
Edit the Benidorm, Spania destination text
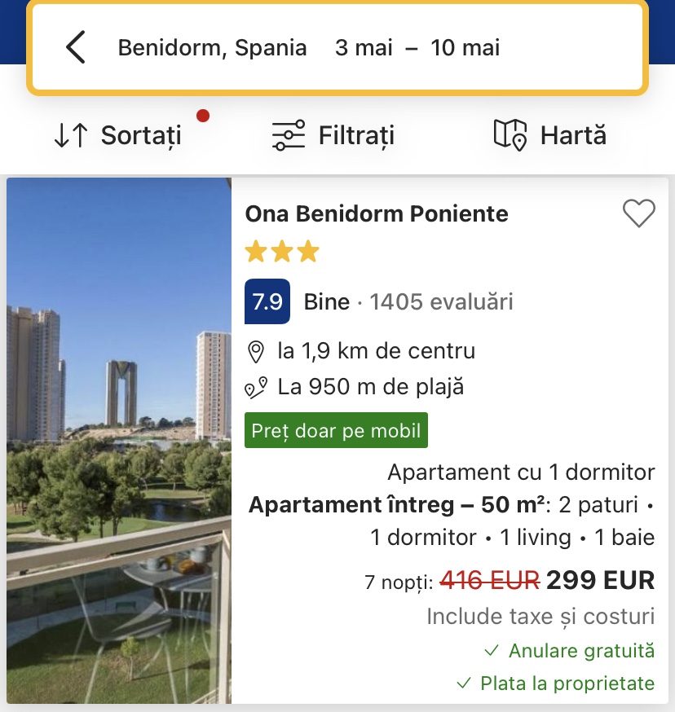(212, 47)
